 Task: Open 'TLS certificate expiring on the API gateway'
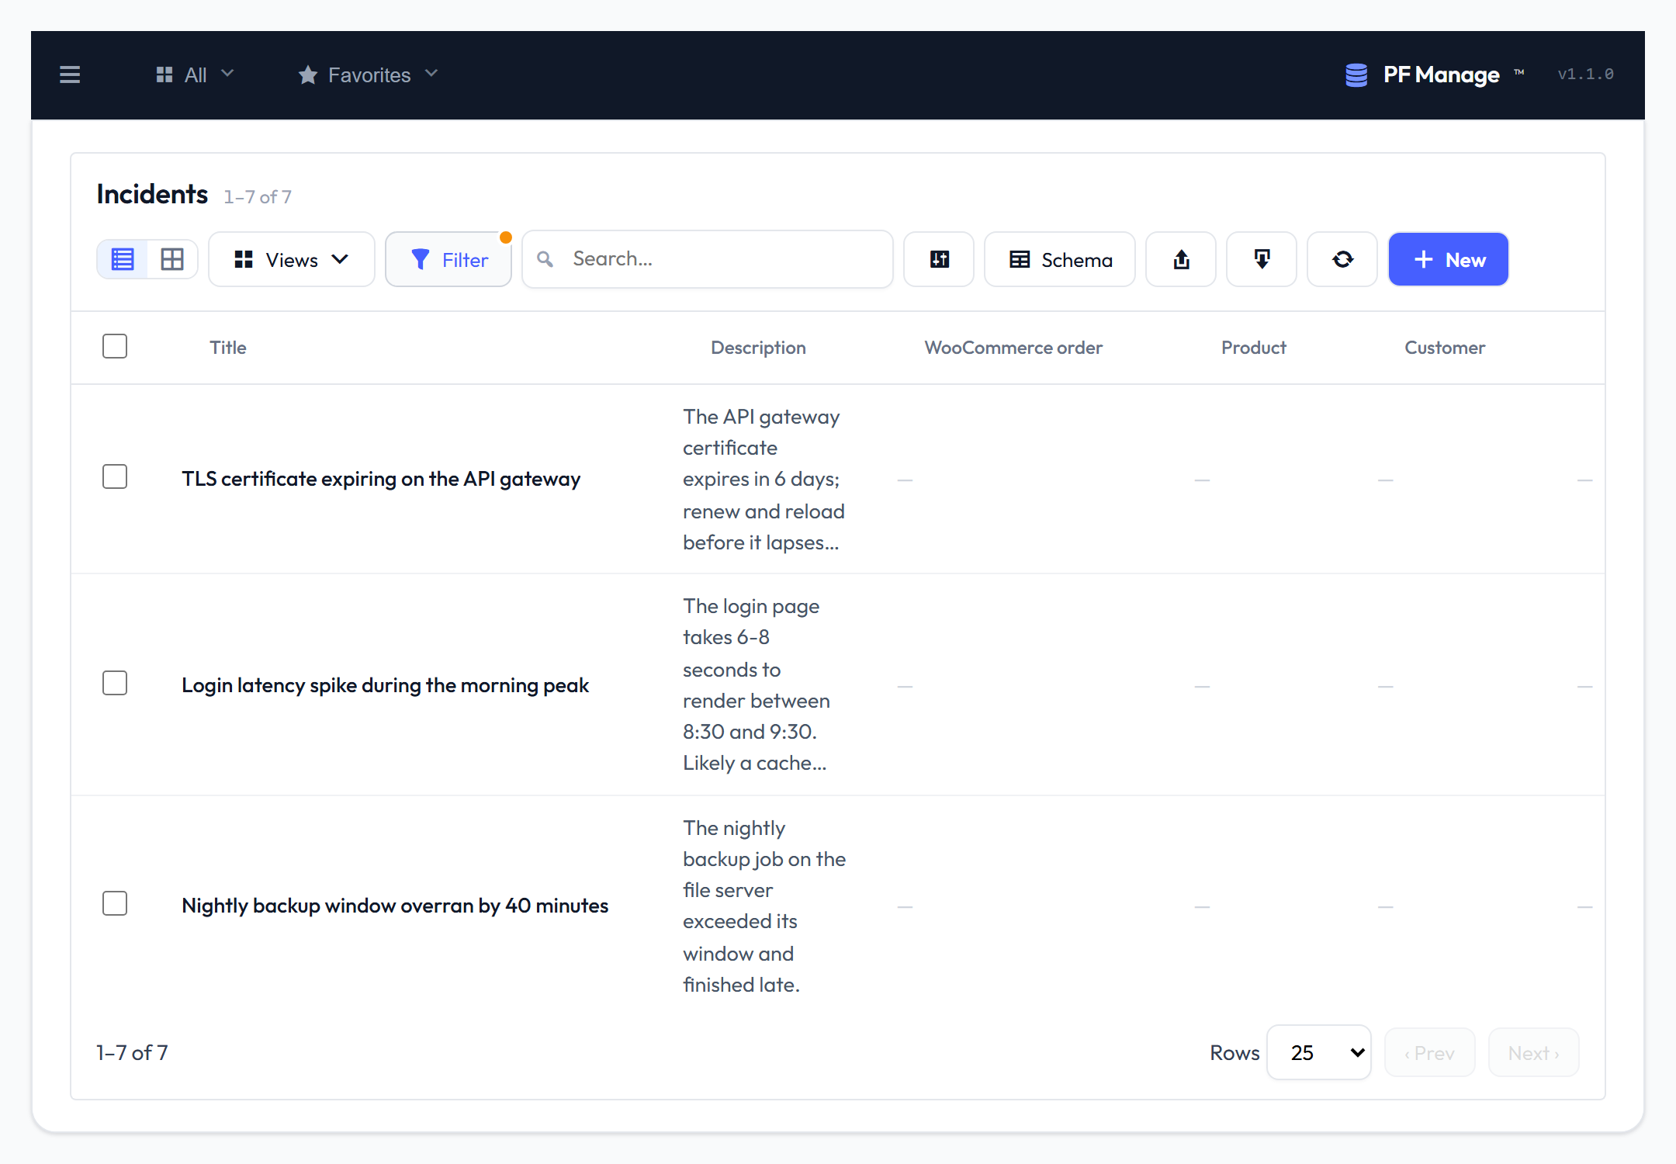click(x=381, y=479)
